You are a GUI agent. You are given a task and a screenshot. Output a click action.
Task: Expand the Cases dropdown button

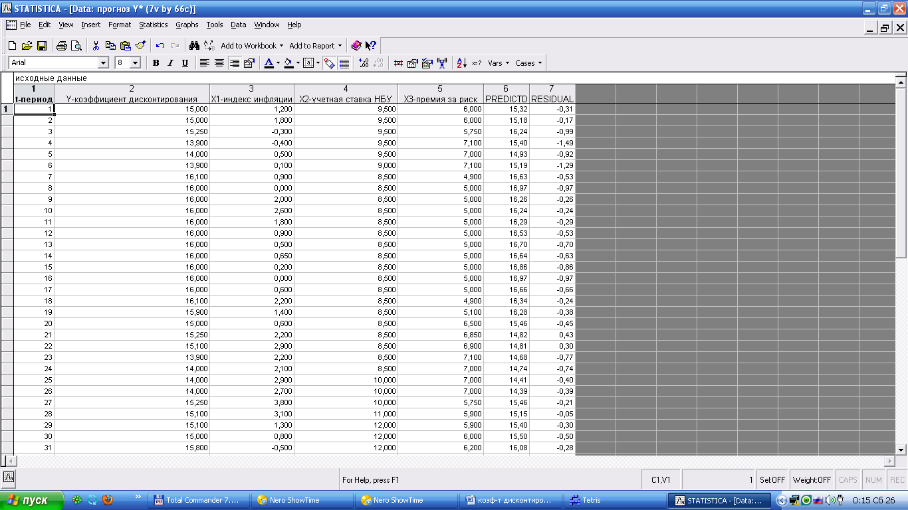pyautogui.click(x=528, y=63)
